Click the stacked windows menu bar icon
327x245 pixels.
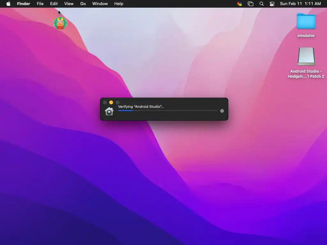point(250,4)
